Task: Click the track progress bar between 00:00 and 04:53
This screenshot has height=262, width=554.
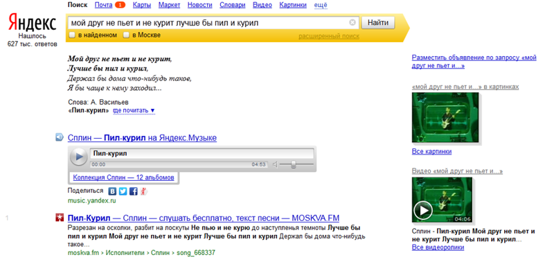Action: point(179,164)
